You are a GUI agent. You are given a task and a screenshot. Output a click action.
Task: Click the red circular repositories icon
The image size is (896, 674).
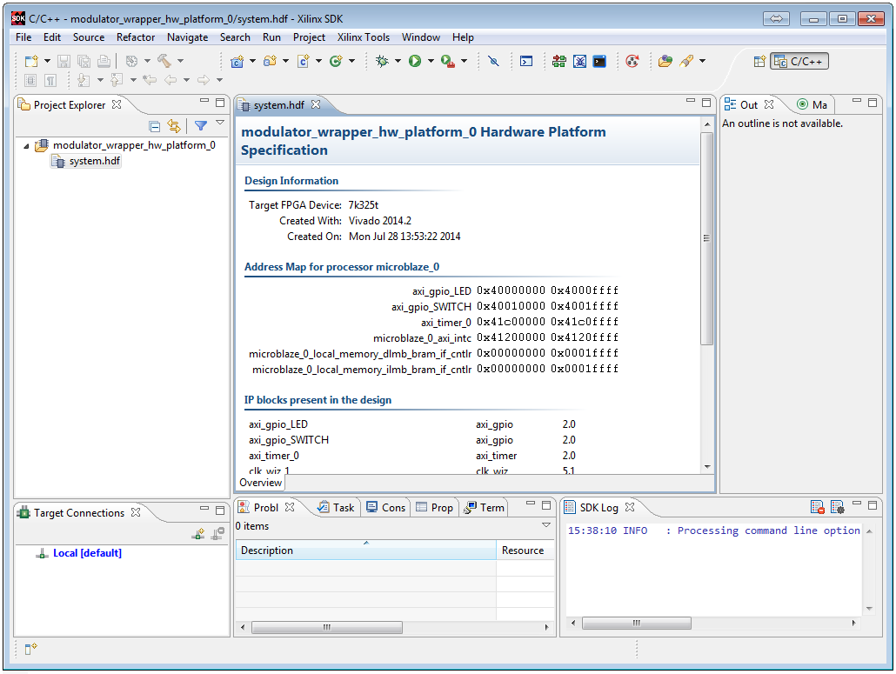[632, 61]
